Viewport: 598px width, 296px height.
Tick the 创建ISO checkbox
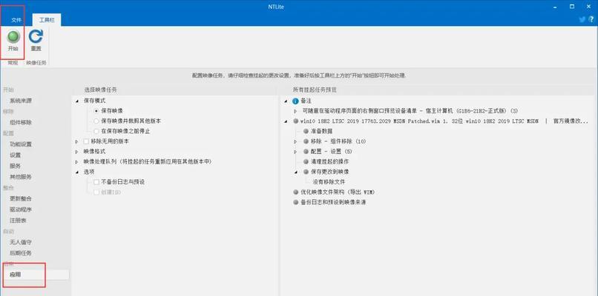pyautogui.click(x=96, y=192)
